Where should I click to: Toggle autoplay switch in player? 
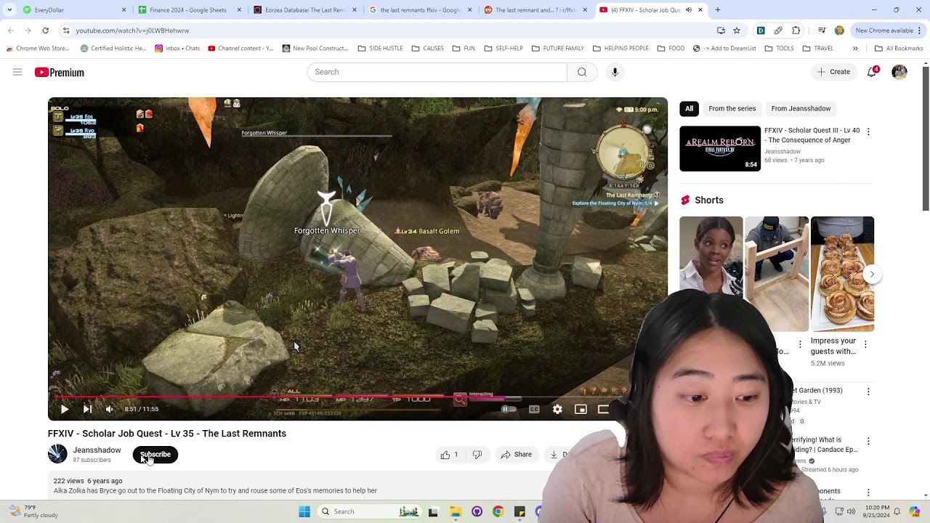point(509,409)
